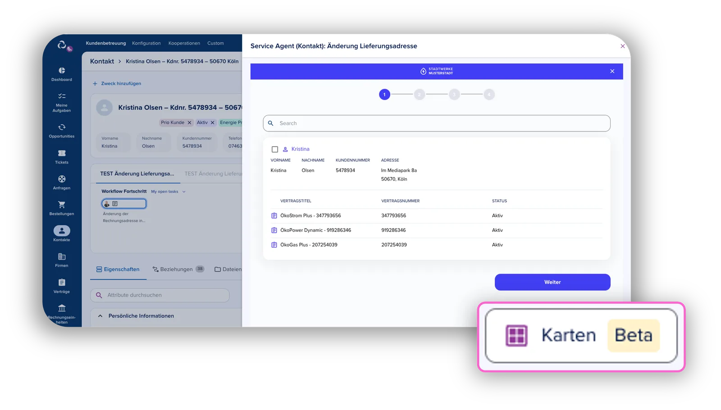
Task: Close the blue Stadtwerke Musterstadt banner
Action: [612, 71]
